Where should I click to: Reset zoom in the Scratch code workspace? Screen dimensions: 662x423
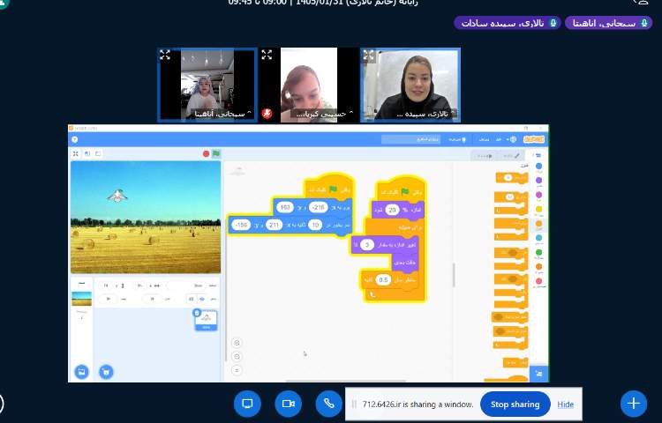tap(237, 370)
